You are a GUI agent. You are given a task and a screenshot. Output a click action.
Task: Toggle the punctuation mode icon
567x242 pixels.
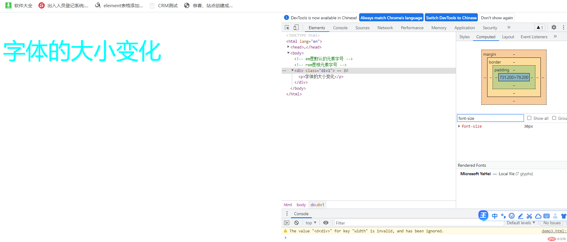(503, 216)
